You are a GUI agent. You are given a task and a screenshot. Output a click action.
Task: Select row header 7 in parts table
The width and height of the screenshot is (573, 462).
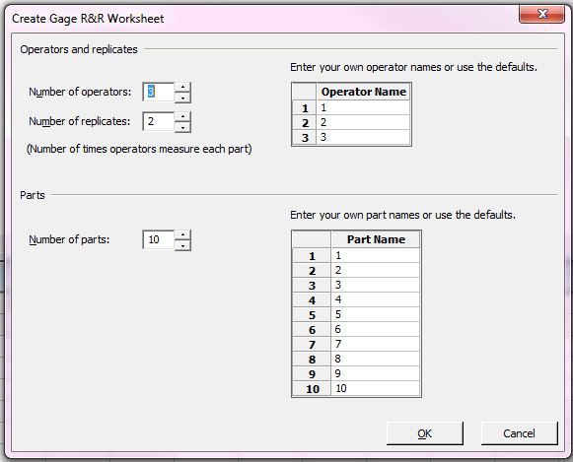click(x=312, y=345)
